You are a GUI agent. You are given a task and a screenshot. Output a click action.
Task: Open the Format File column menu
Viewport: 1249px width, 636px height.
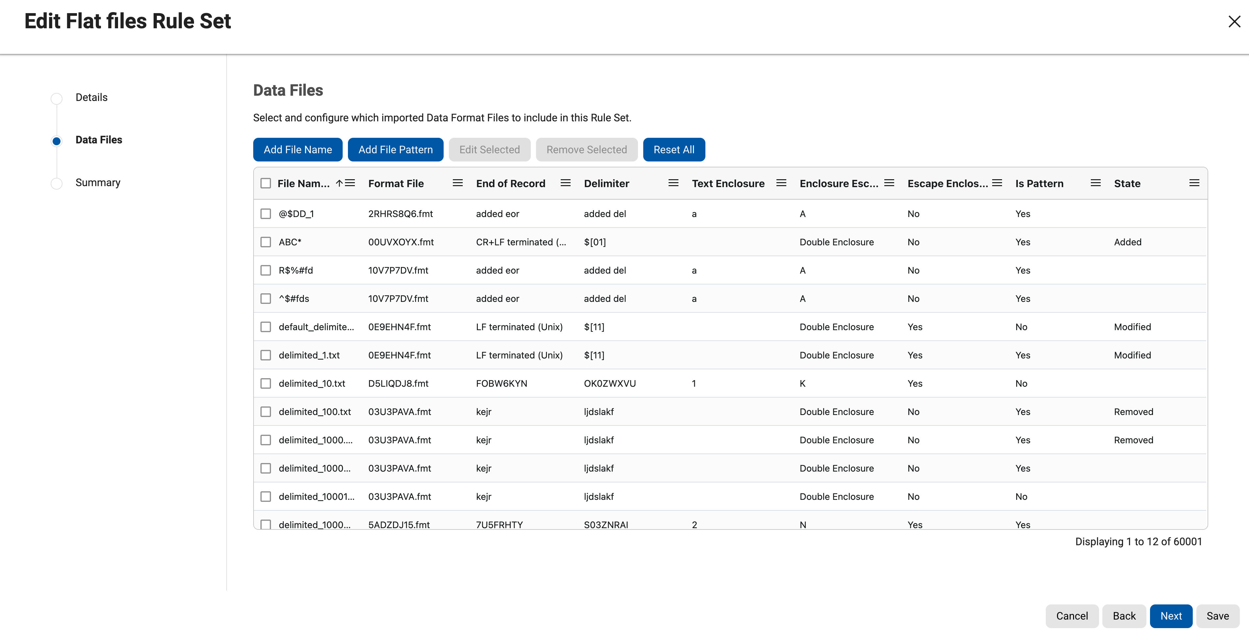[x=457, y=183]
